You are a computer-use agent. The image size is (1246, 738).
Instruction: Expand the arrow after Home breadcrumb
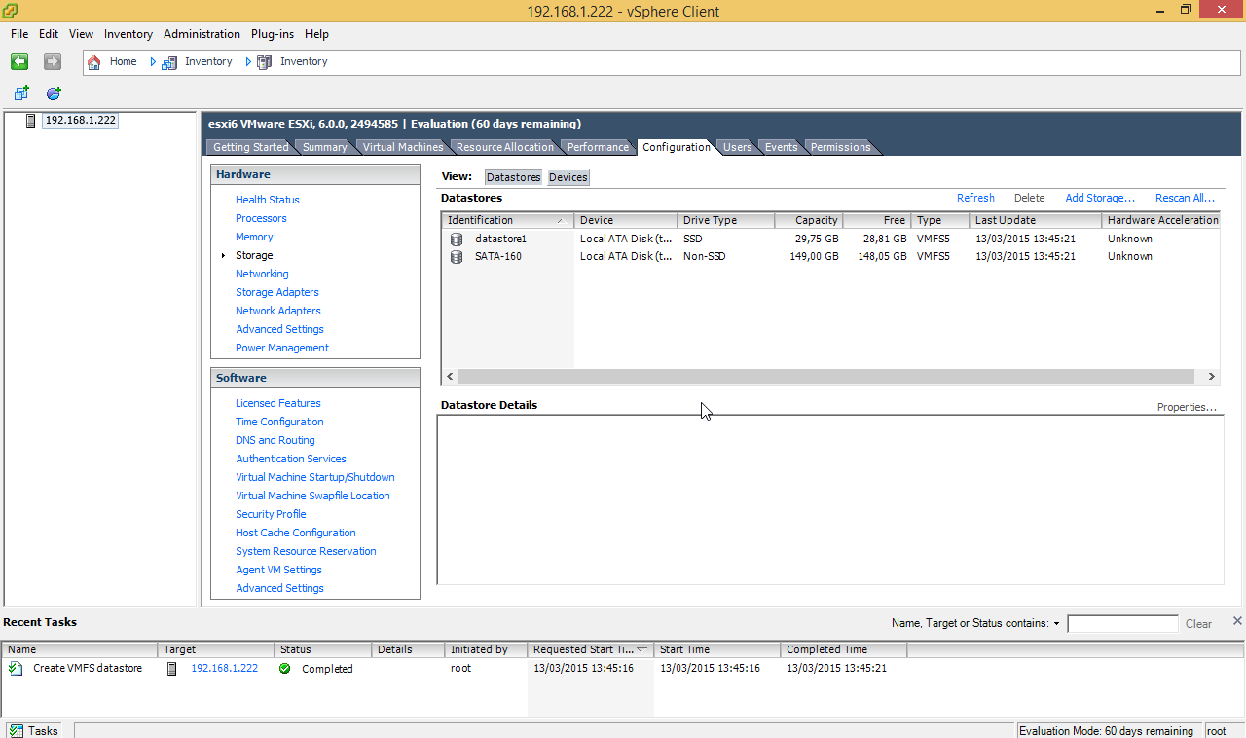point(153,62)
